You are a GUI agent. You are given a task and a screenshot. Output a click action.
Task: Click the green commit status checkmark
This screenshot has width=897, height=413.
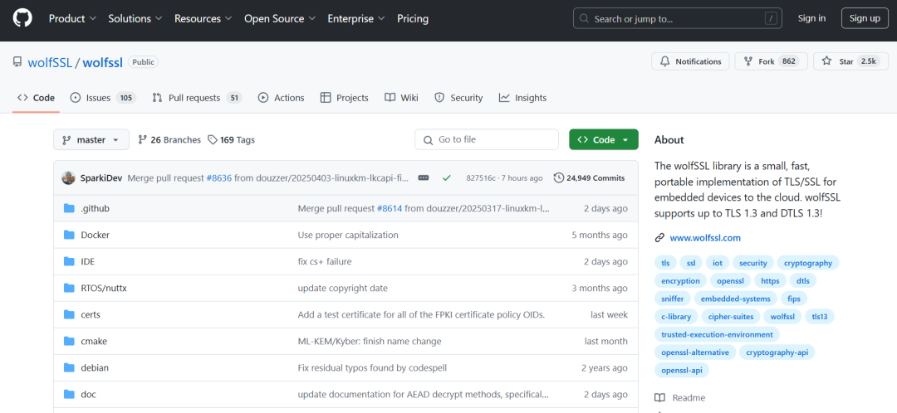(x=447, y=177)
